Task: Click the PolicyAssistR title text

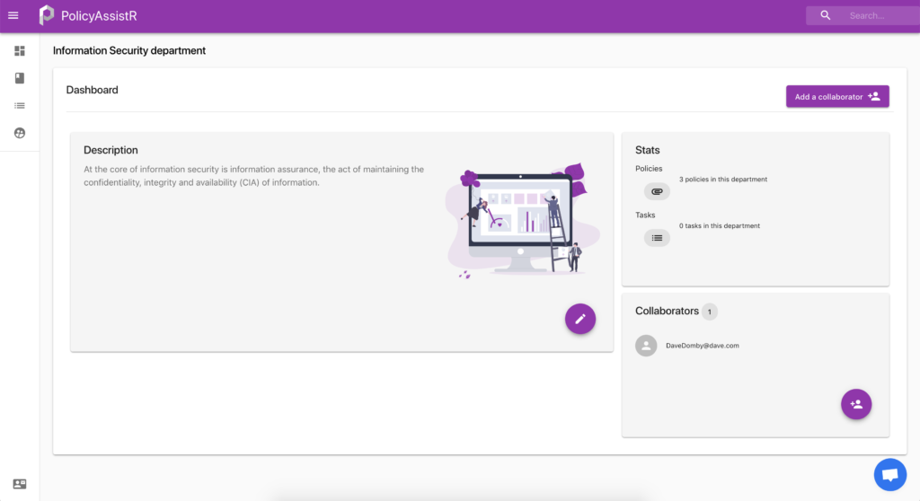Action: coord(99,15)
